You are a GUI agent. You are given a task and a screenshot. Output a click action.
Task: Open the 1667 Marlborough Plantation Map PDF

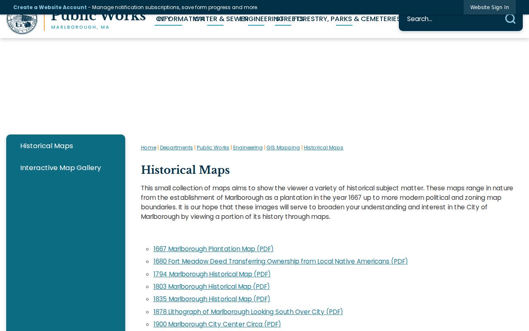click(213, 249)
